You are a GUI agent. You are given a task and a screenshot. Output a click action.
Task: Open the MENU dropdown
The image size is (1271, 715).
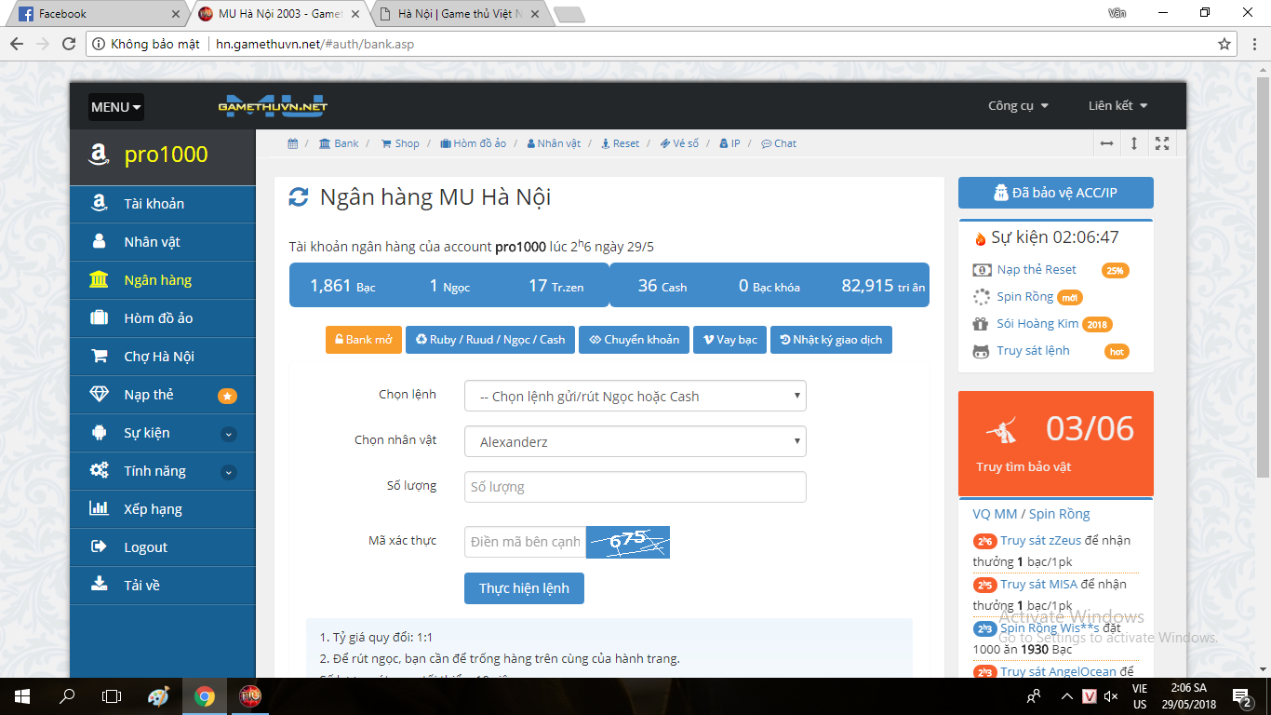(116, 107)
